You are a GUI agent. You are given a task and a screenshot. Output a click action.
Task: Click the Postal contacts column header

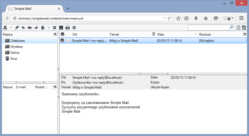tap(41, 87)
